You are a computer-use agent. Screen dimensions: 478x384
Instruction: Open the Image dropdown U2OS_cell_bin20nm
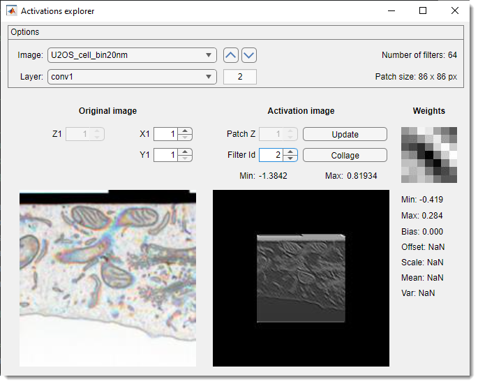pyautogui.click(x=132, y=56)
